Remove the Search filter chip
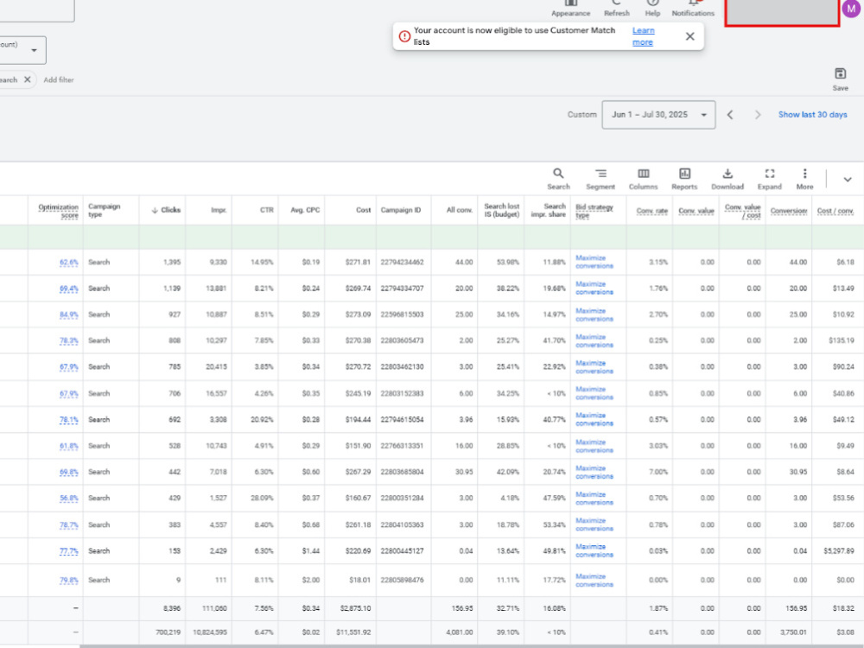This screenshot has height=648, width=864. [27, 79]
